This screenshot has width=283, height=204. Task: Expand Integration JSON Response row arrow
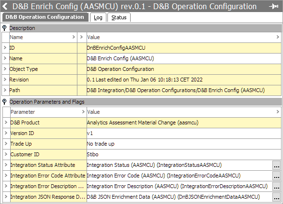click(x=6, y=197)
